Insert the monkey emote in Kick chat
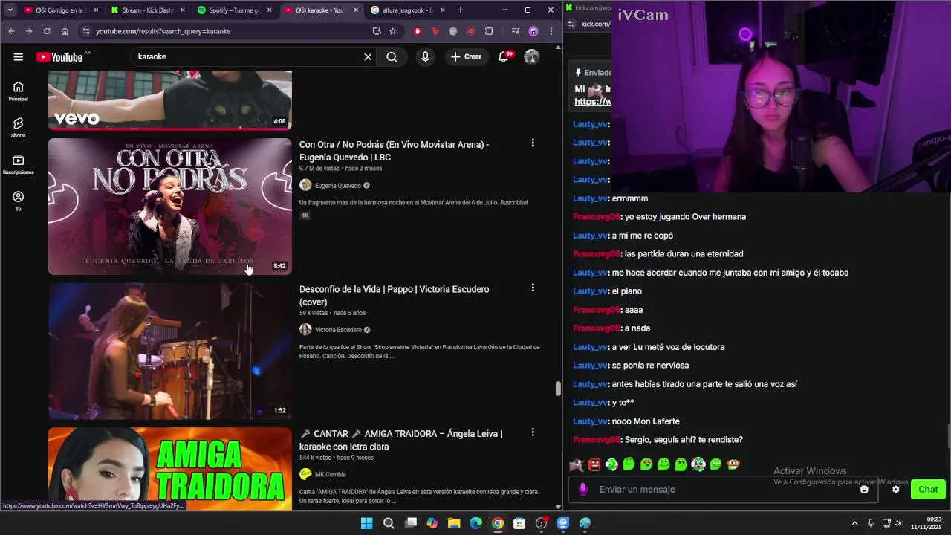Viewport: 951px width, 535px height. 733,464
